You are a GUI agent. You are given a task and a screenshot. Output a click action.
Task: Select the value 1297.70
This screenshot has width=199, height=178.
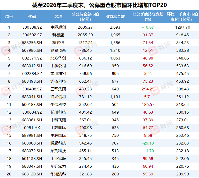tap(183, 27)
